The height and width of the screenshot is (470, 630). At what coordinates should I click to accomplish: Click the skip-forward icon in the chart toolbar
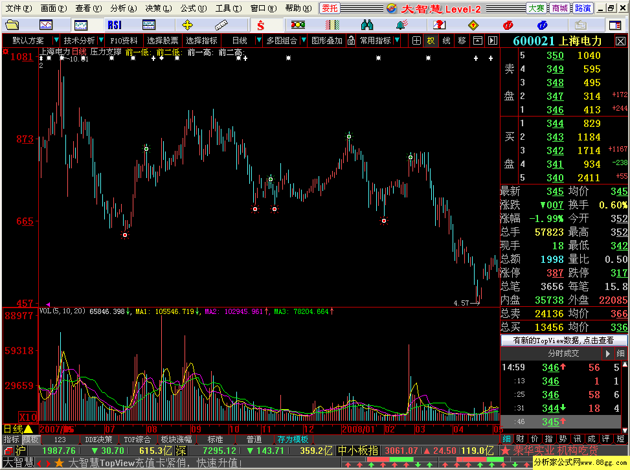click(x=493, y=41)
